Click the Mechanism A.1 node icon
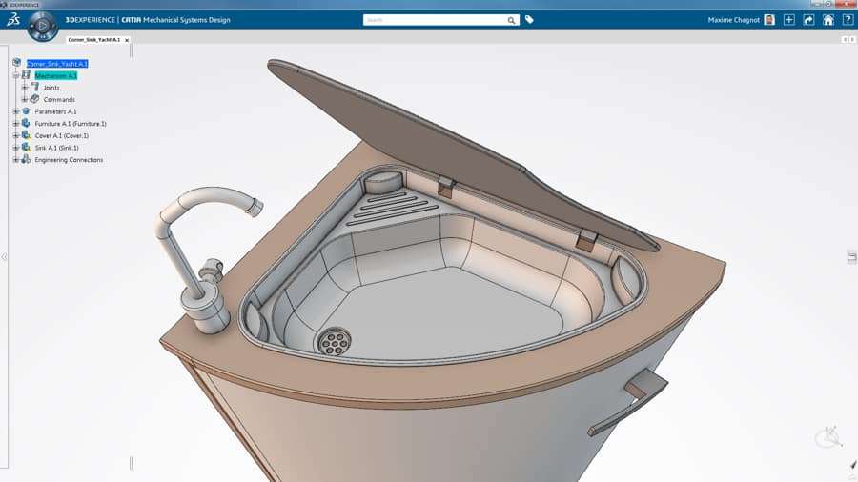 point(26,75)
